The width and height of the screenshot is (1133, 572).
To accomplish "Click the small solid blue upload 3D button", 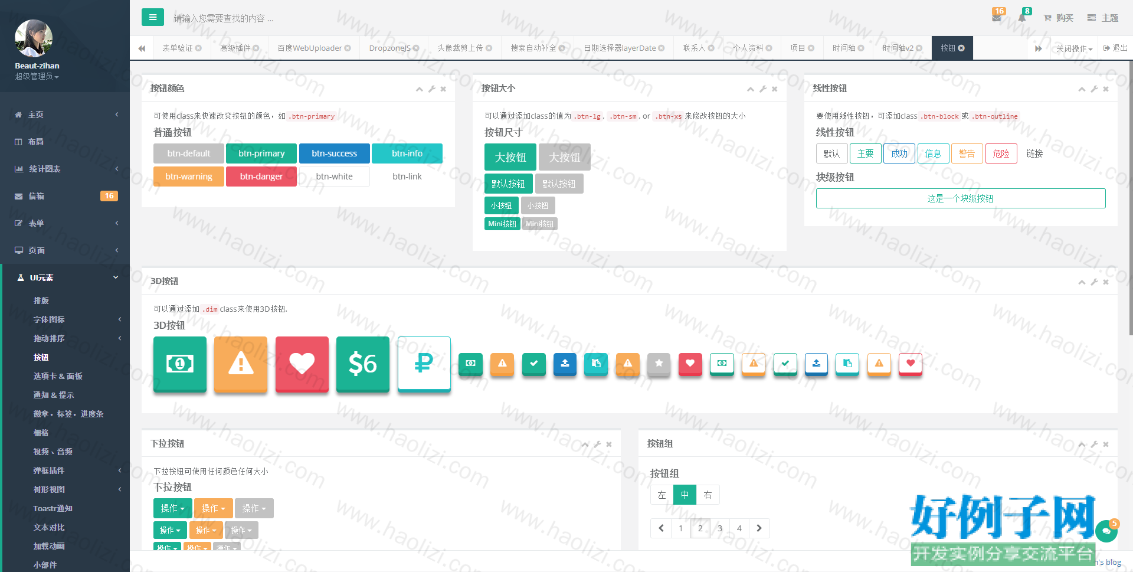I will 565,364.
